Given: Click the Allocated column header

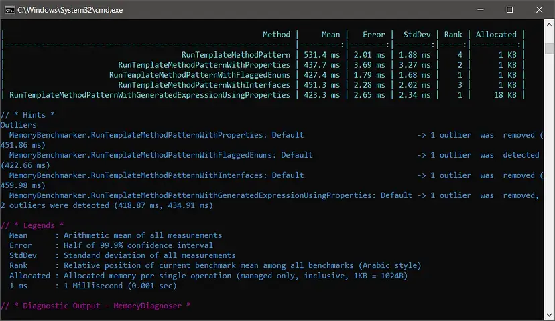Looking at the screenshot, I should (x=496, y=35).
